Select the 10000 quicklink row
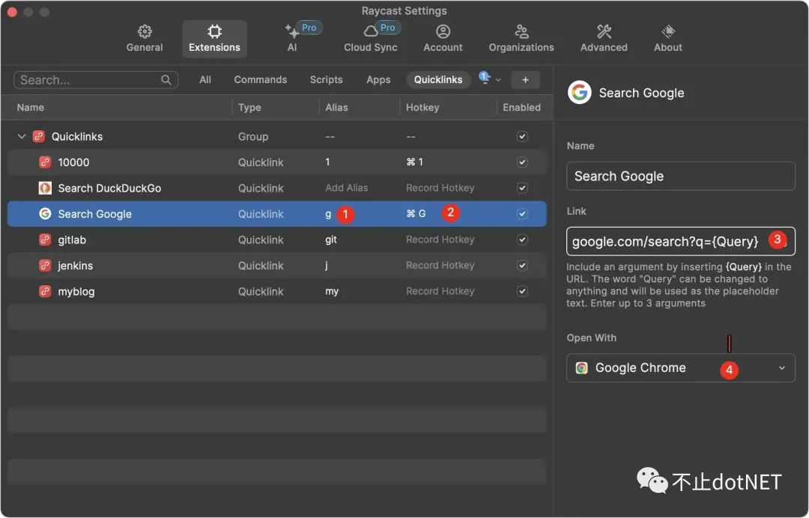The height and width of the screenshot is (518, 809). click(x=276, y=162)
